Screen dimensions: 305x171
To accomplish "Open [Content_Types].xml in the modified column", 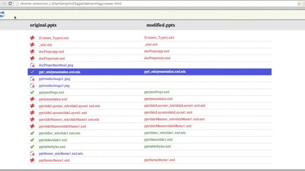I will click(x=159, y=38).
